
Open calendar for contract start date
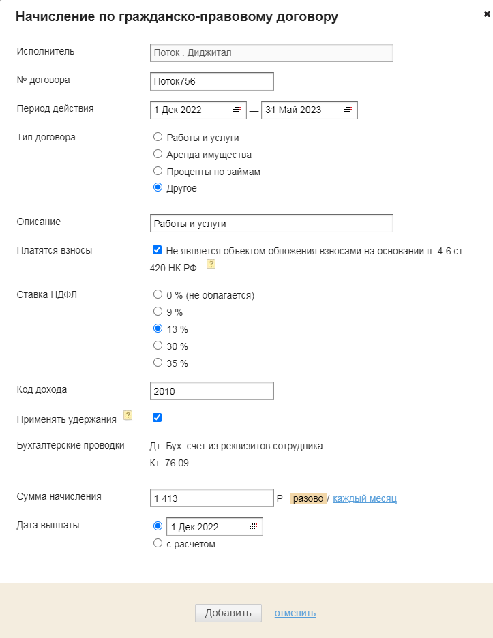(237, 110)
